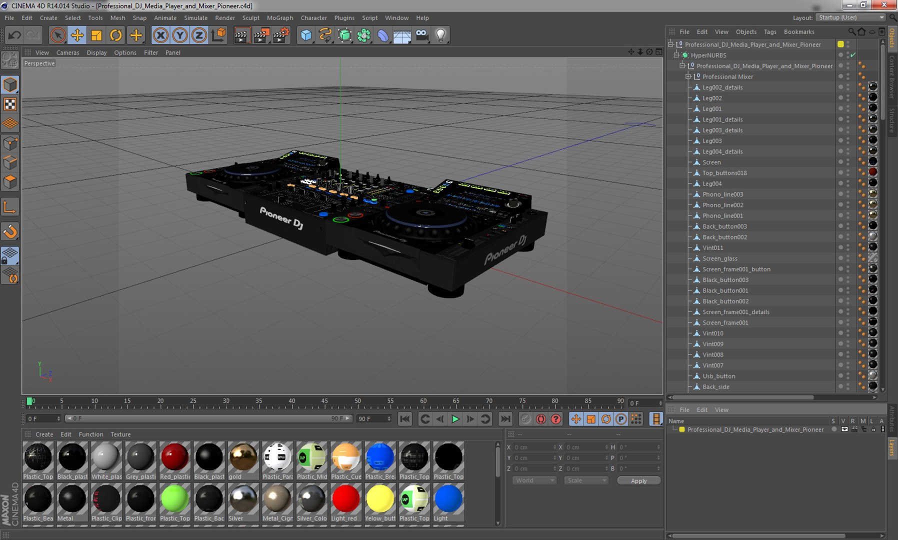This screenshot has width=898, height=540.
Task: Add a light object
Action: [440, 35]
